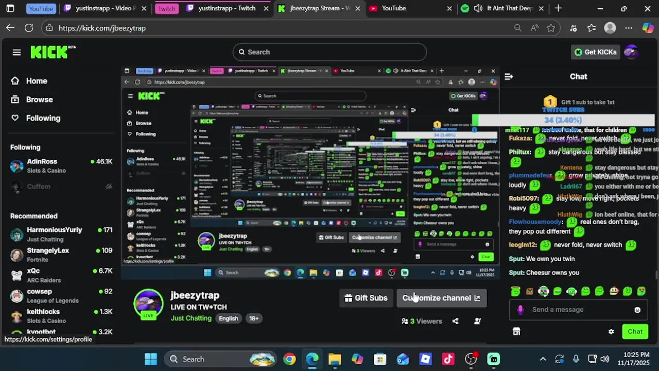
Task: Click the browser address bar URL
Action: click(x=102, y=28)
